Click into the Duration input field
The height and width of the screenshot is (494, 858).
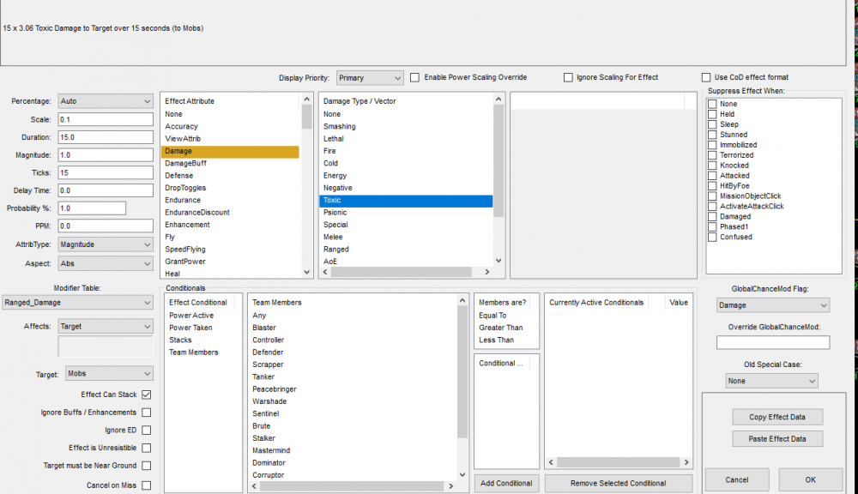pyautogui.click(x=105, y=137)
